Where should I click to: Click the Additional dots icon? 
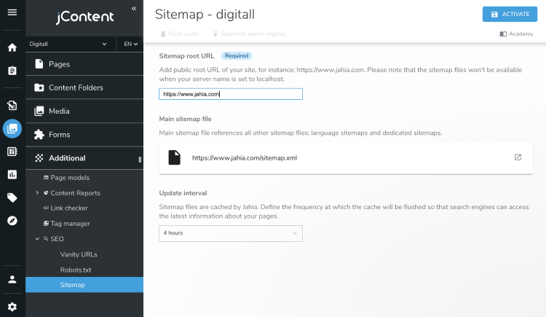[x=39, y=158]
